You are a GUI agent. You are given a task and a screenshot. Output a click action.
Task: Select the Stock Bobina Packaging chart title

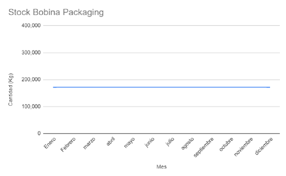coord(56,13)
